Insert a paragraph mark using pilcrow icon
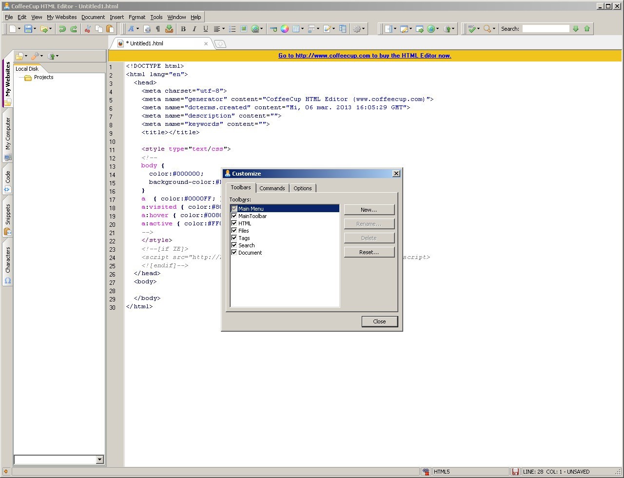624x478 pixels. pyautogui.click(x=158, y=29)
